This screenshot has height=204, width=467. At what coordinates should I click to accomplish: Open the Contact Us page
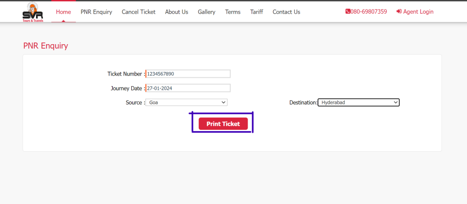click(286, 12)
